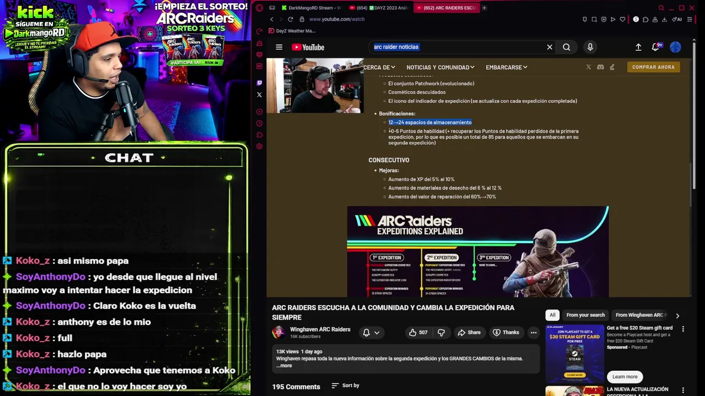Open the Opera GX menu logo
Image resolution: width=705 pixels, height=396 pixels.
coord(259,8)
